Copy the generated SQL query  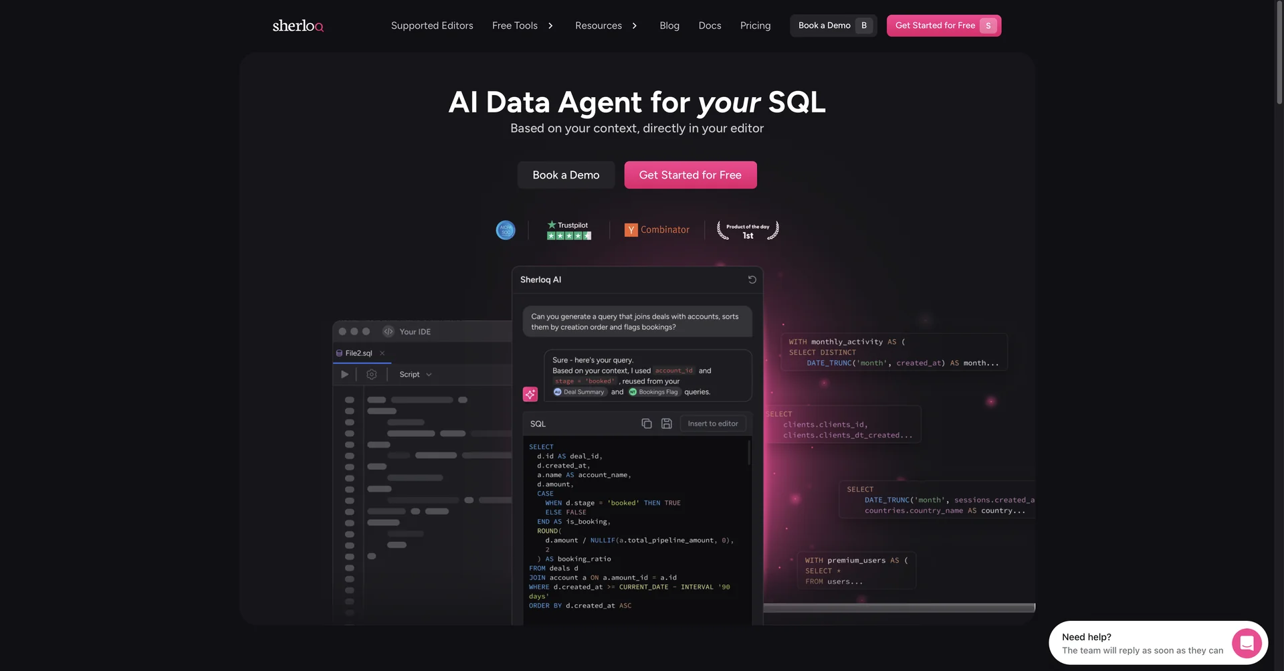click(x=646, y=423)
